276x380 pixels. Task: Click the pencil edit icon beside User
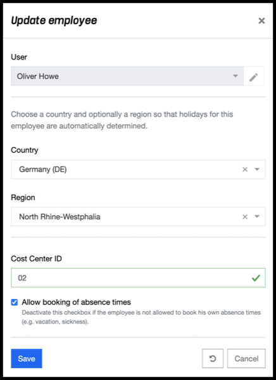(254, 77)
